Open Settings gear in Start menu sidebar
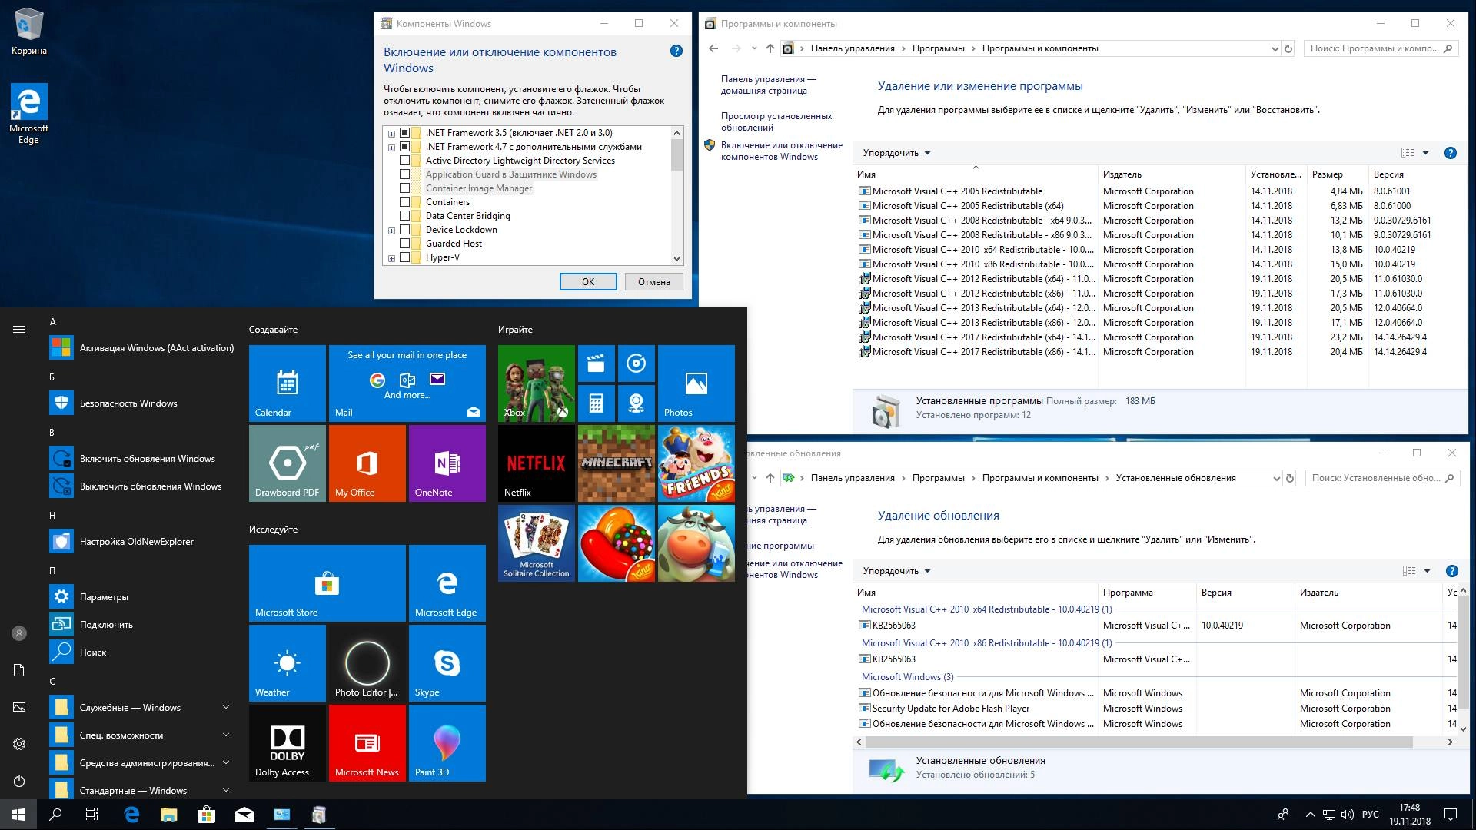The height and width of the screenshot is (830, 1476). (19, 744)
